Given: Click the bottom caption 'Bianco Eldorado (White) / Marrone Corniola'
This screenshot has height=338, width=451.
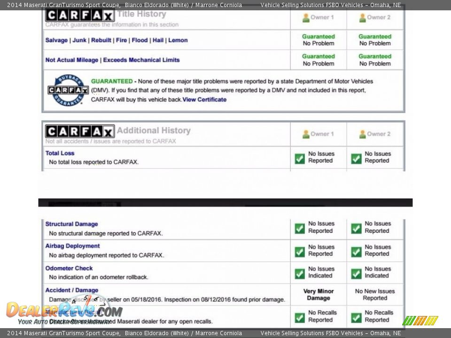Looking at the screenshot, I should coord(184,333).
